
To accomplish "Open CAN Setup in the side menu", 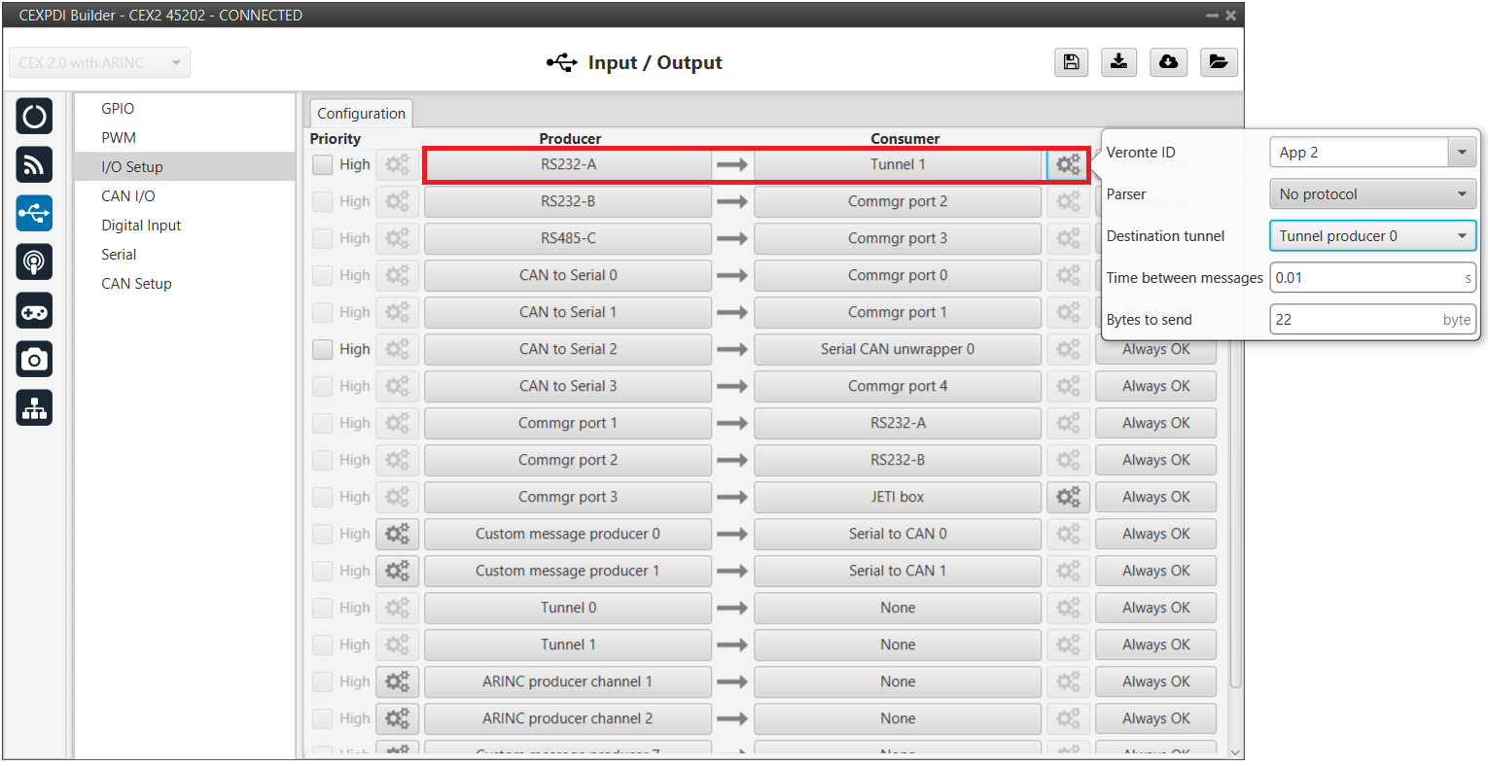I will tap(136, 284).
